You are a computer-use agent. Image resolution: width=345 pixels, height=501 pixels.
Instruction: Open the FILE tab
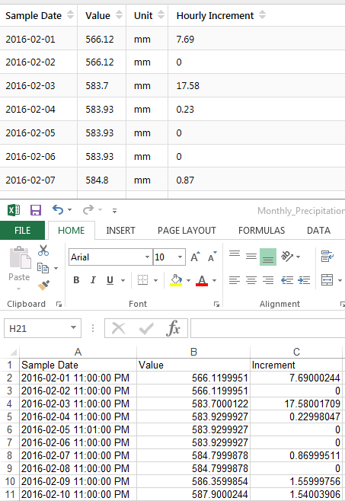[22, 231]
